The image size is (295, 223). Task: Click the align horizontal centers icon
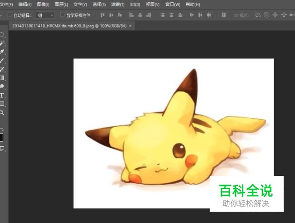click(140, 15)
